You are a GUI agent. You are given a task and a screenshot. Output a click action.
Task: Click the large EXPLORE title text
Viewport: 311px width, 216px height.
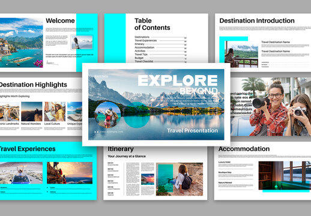[178, 80]
